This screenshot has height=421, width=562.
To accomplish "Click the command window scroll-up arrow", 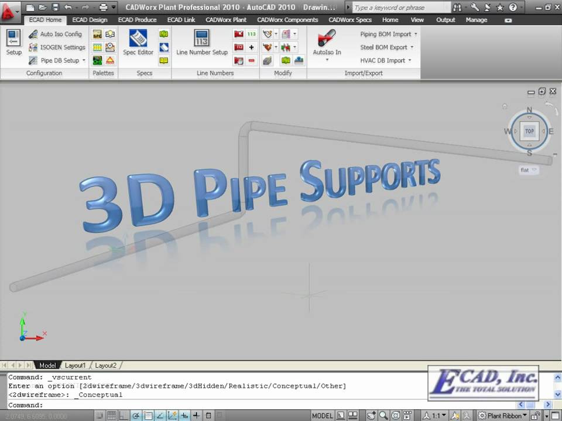I will point(558,377).
